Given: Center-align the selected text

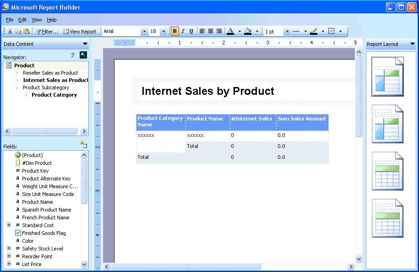Looking at the screenshot, I should coord(211,32).
